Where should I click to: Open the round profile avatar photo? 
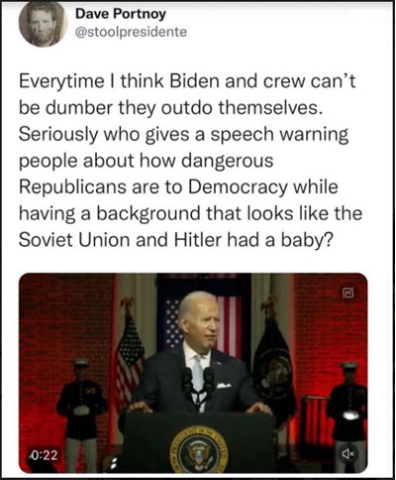point(43,24)
